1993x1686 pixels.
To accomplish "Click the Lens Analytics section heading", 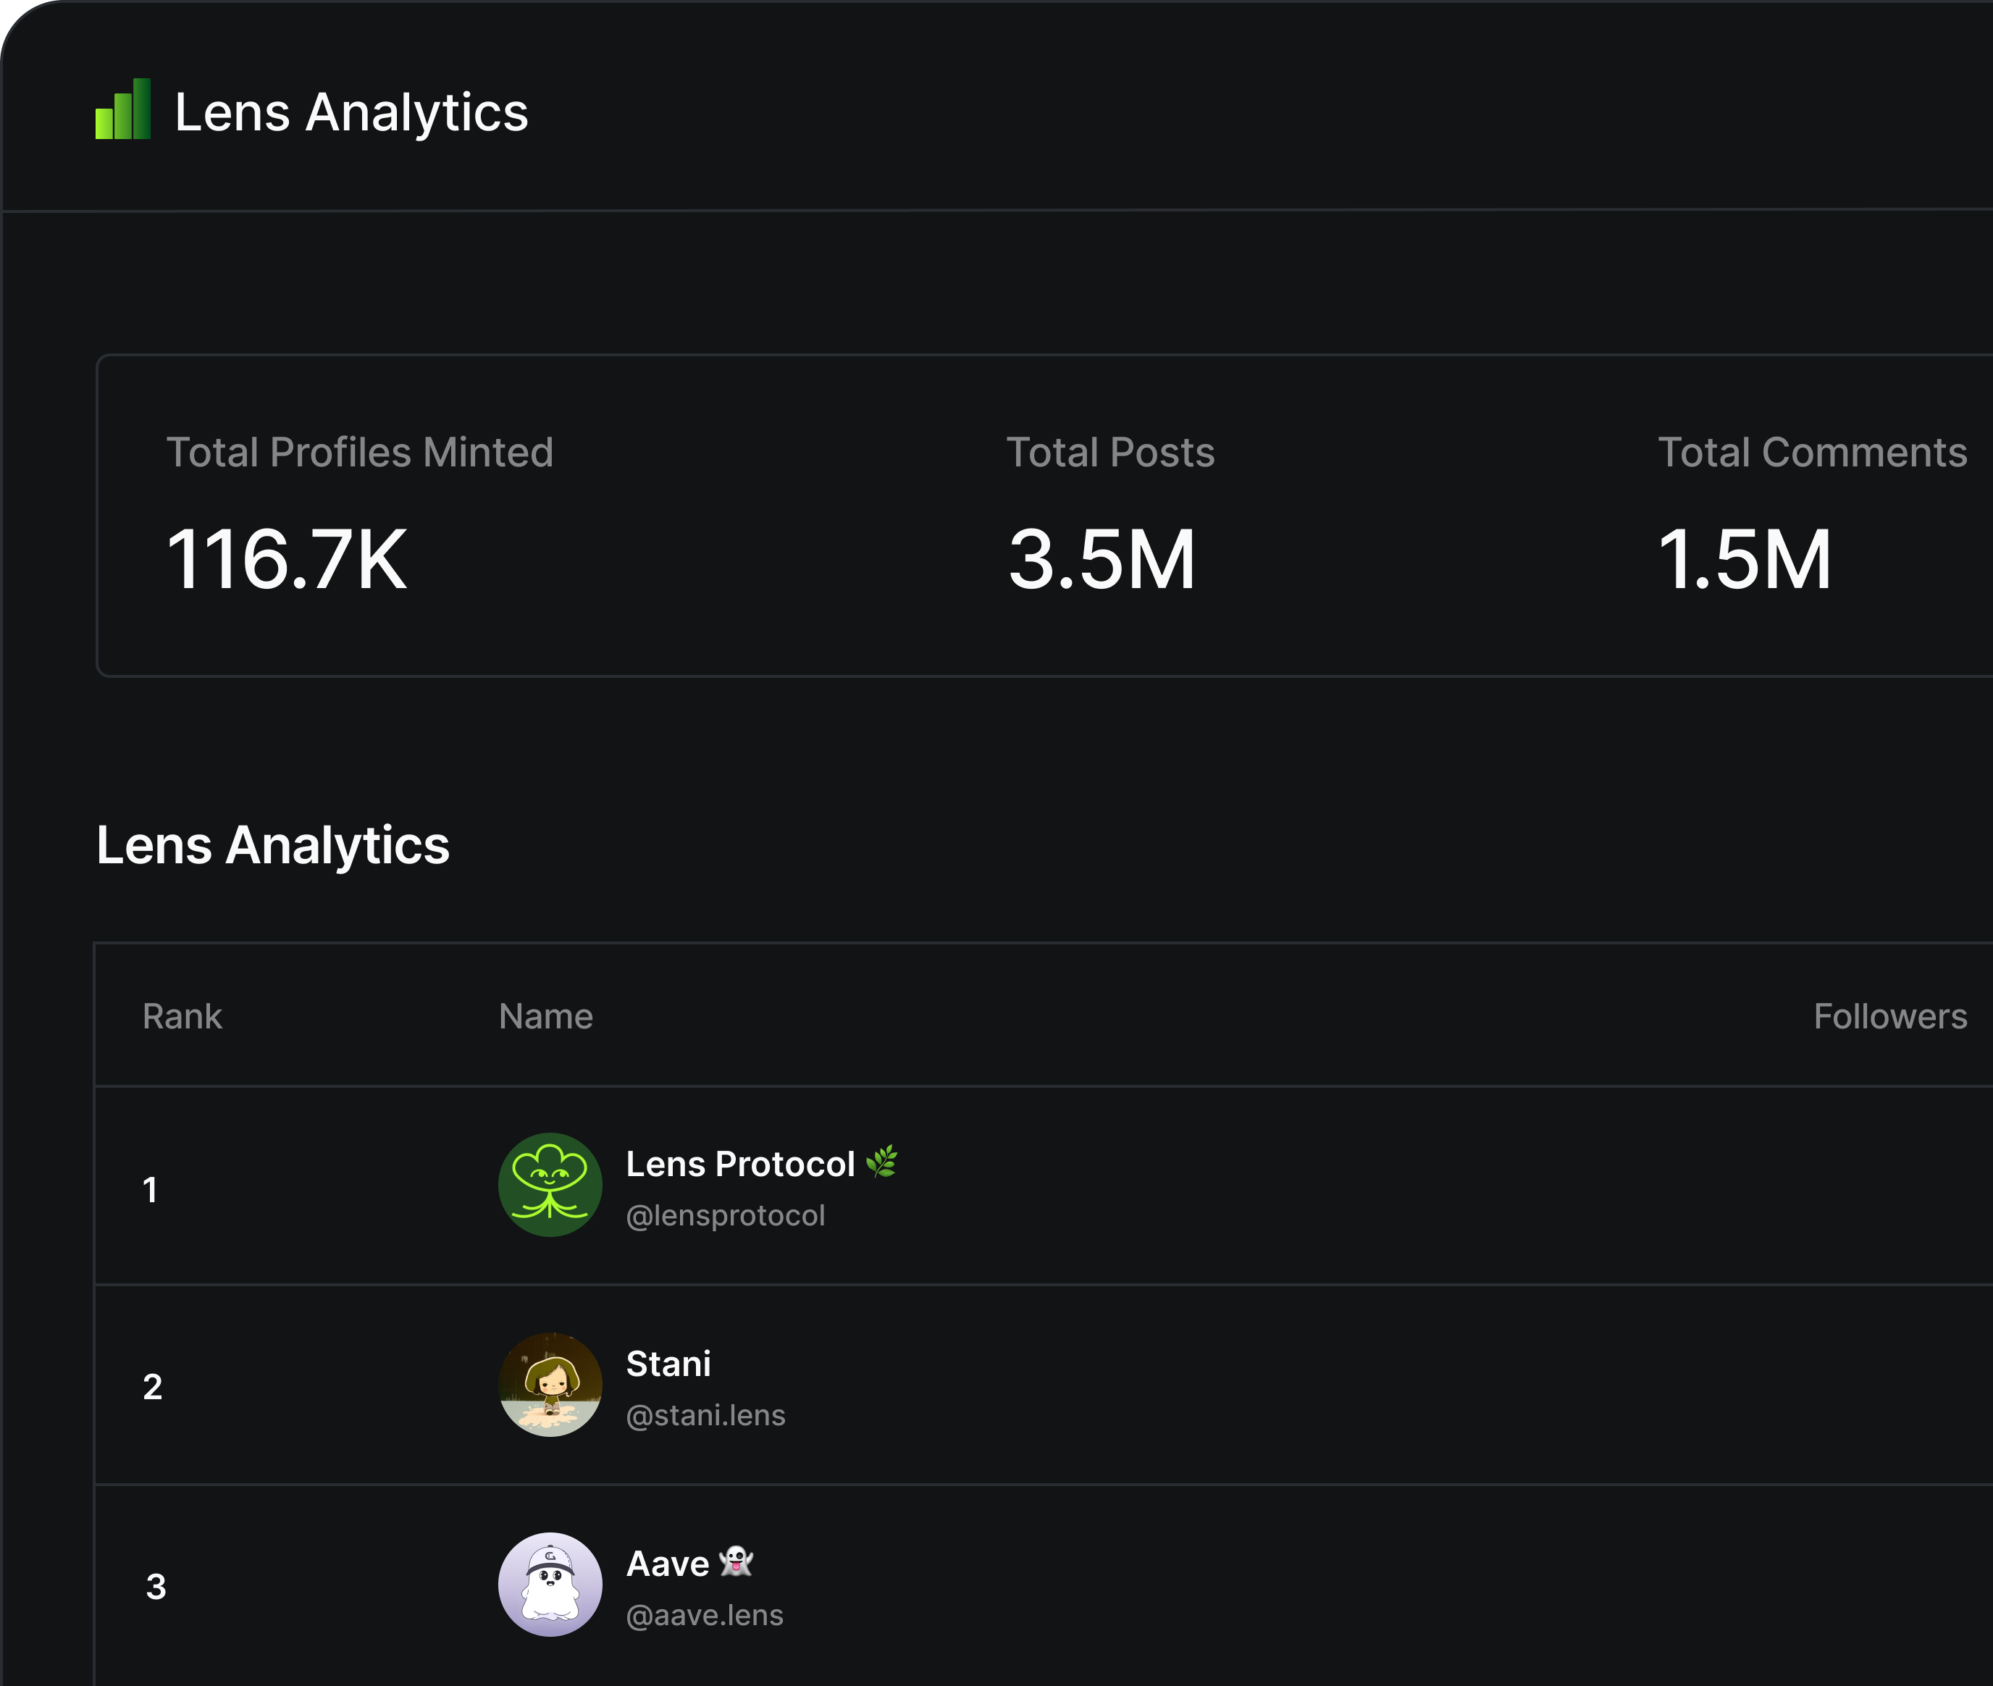I will pos(272,845).
